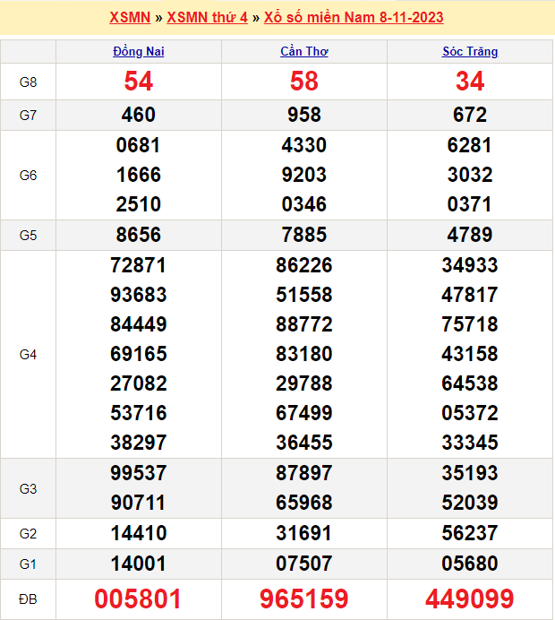Viewport: 555px width, 620px height.
Task: Open the Đồng Nai province link
Action: 139,52
